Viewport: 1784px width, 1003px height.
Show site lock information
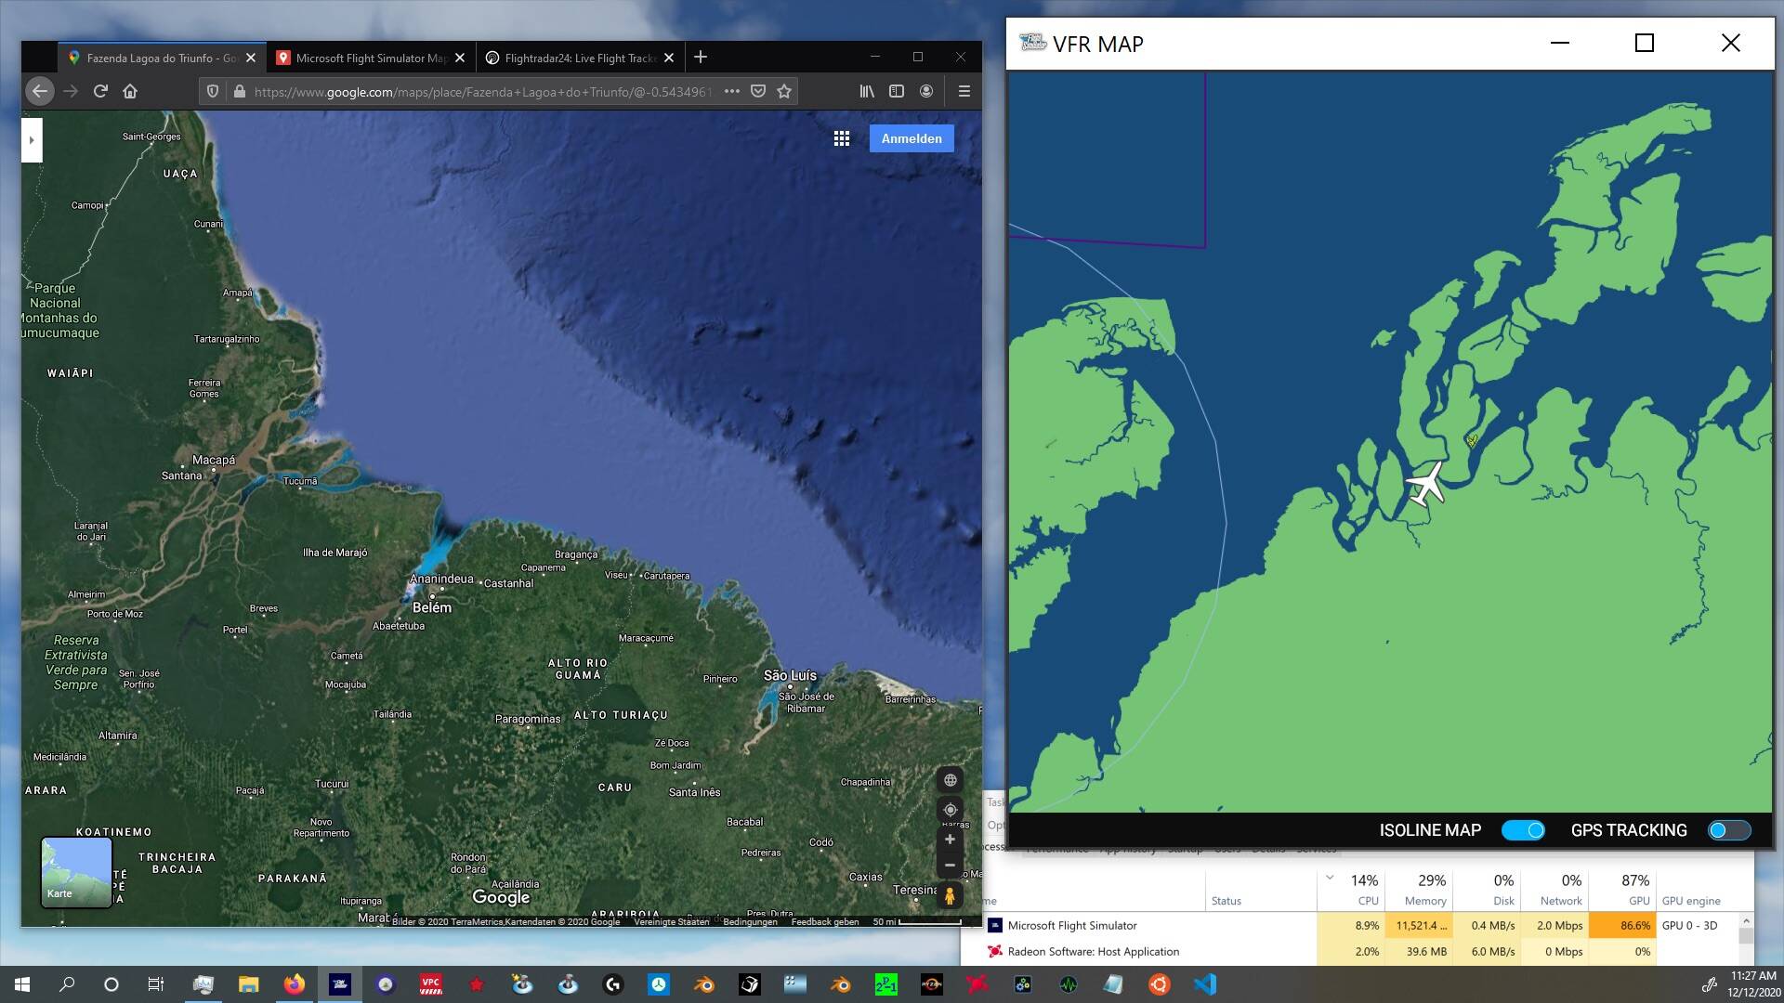click(x=239, y=91)
